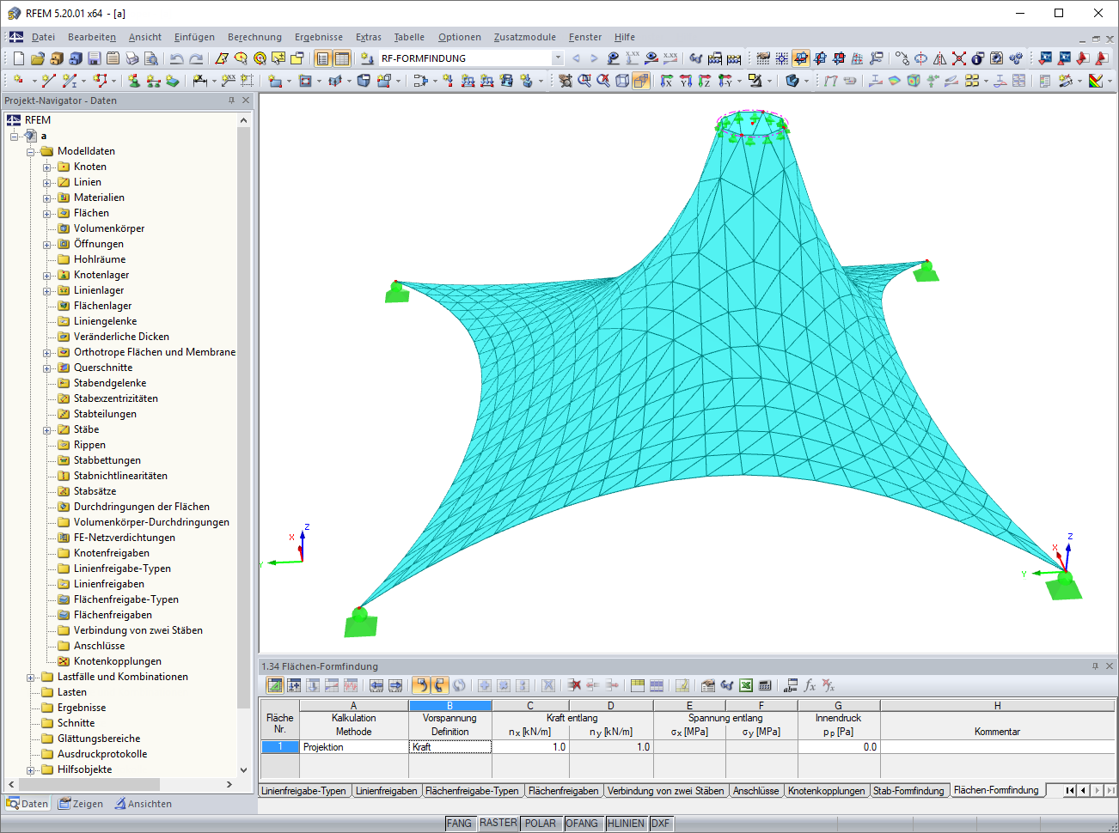Click the view in X direction icon

[667, 81]
